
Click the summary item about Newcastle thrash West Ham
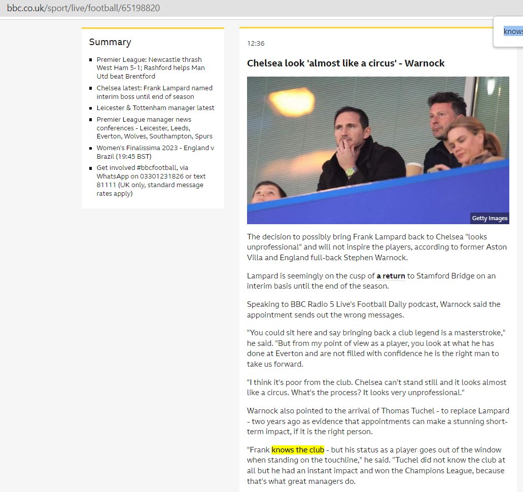point(151,67)
